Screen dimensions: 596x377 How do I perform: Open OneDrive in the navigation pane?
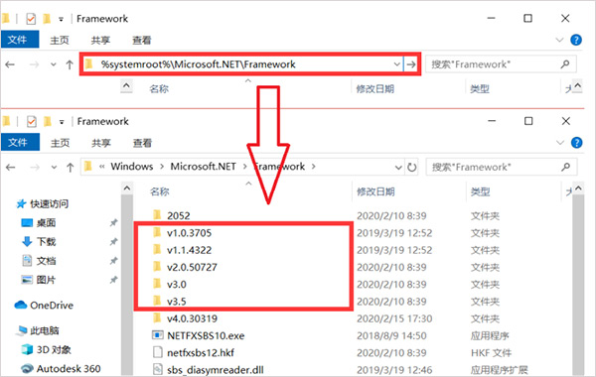pyautogui.click(x=44, y=306)
